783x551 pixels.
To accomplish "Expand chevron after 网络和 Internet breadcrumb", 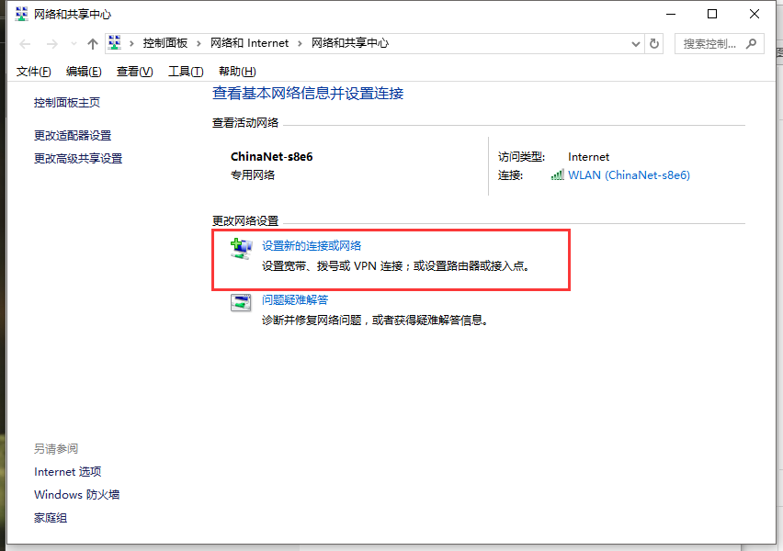I will (300, 43).
